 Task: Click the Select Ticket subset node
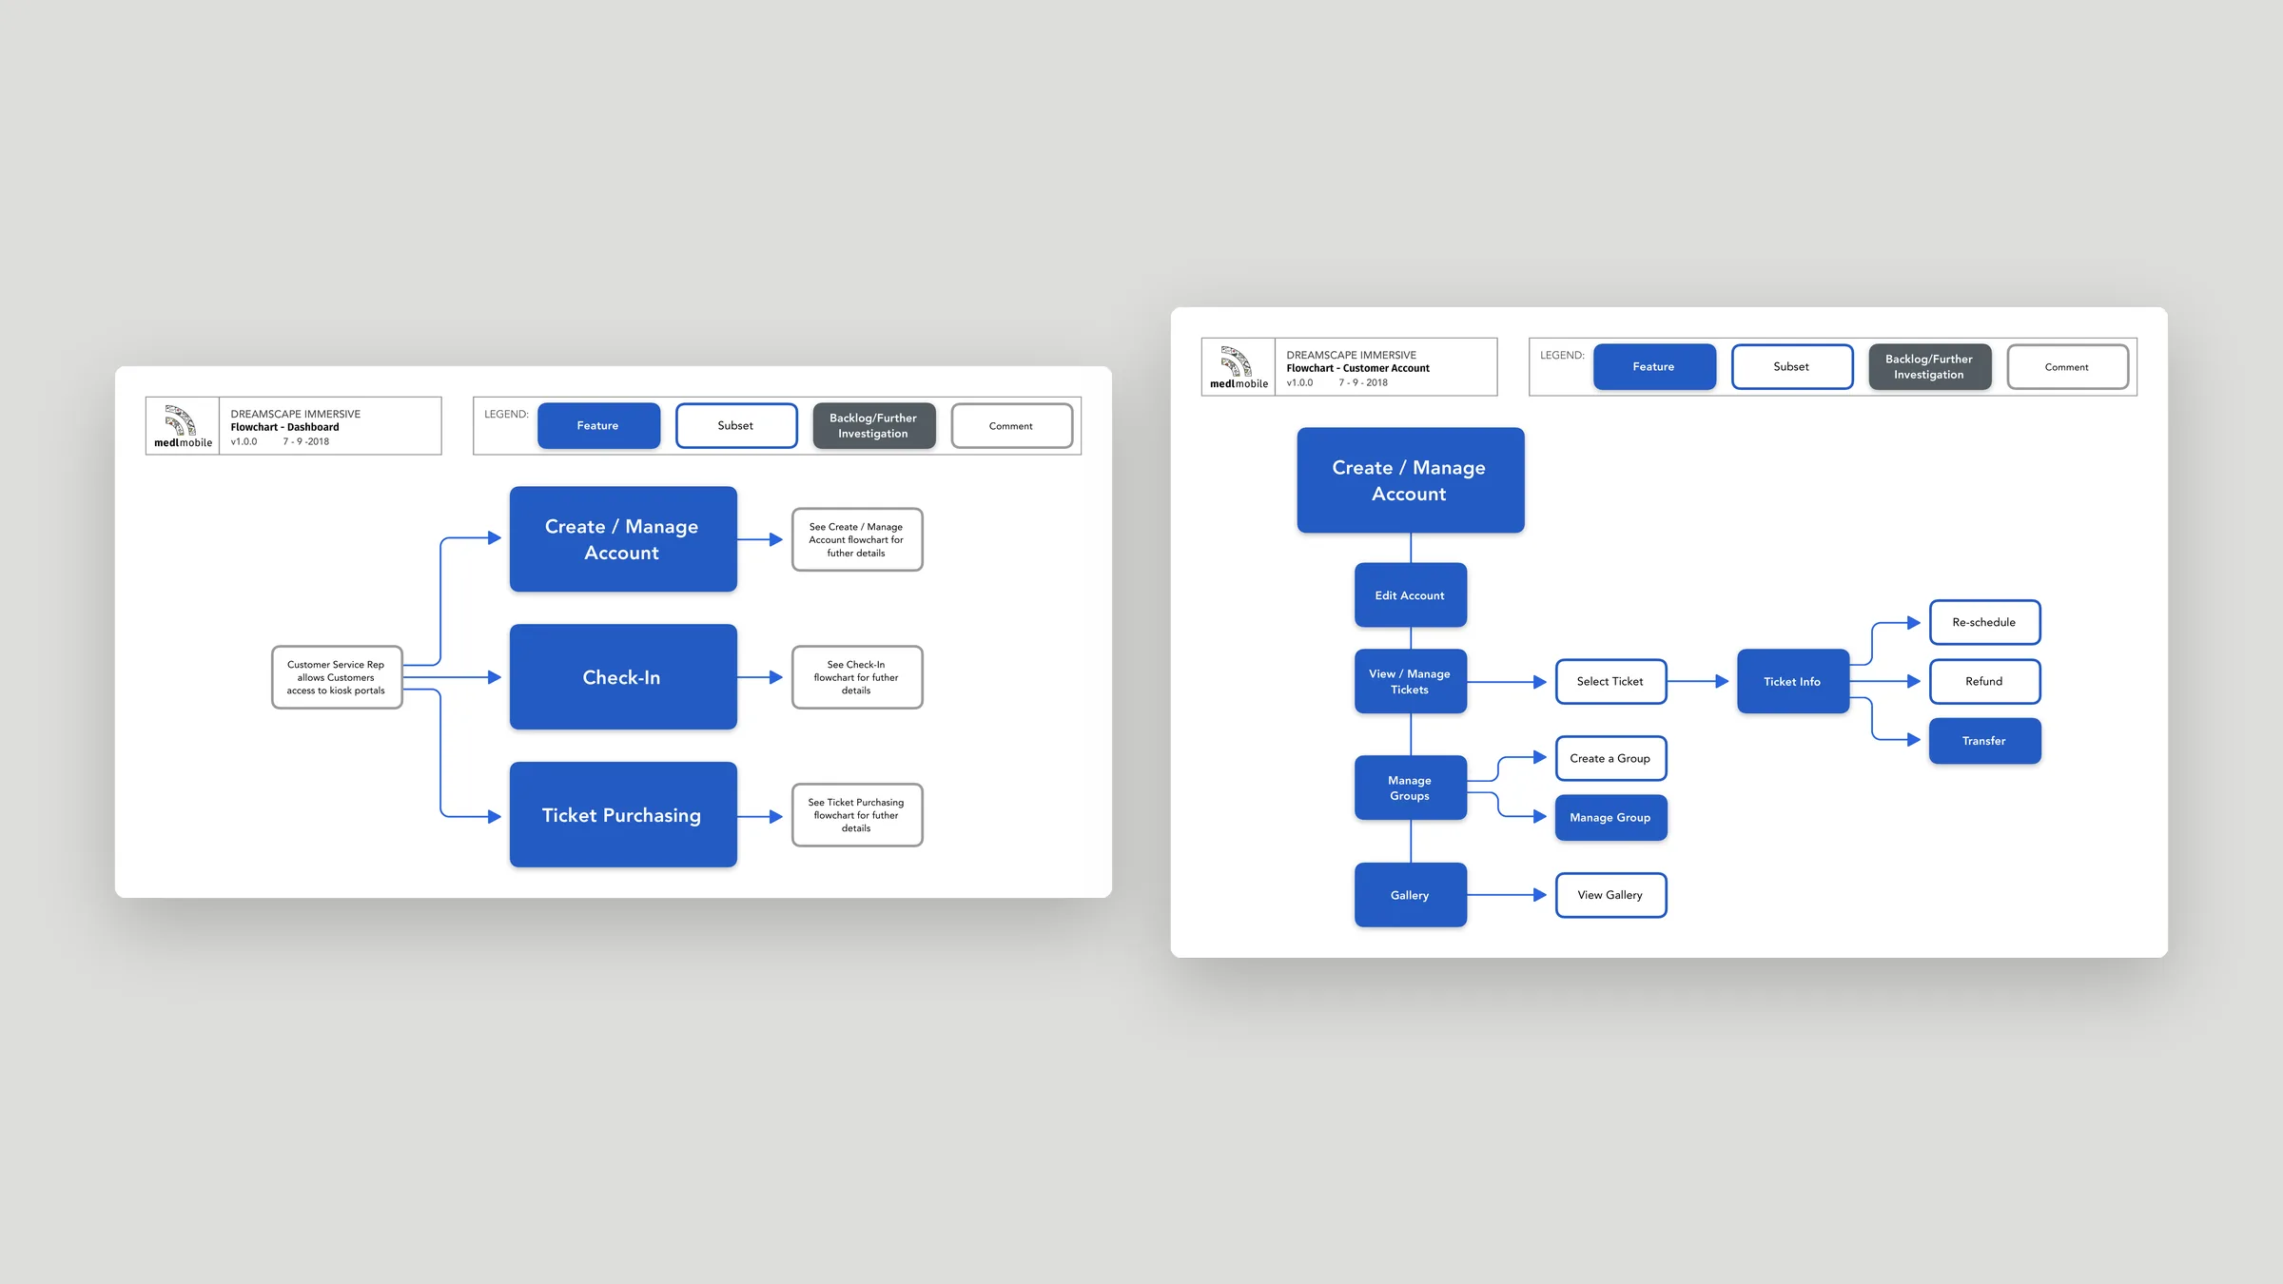click(1610, 681)
